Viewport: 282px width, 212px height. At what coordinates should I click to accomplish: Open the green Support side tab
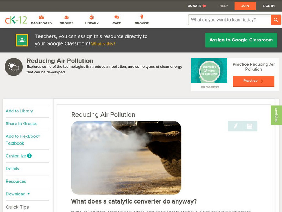point(276,115)
